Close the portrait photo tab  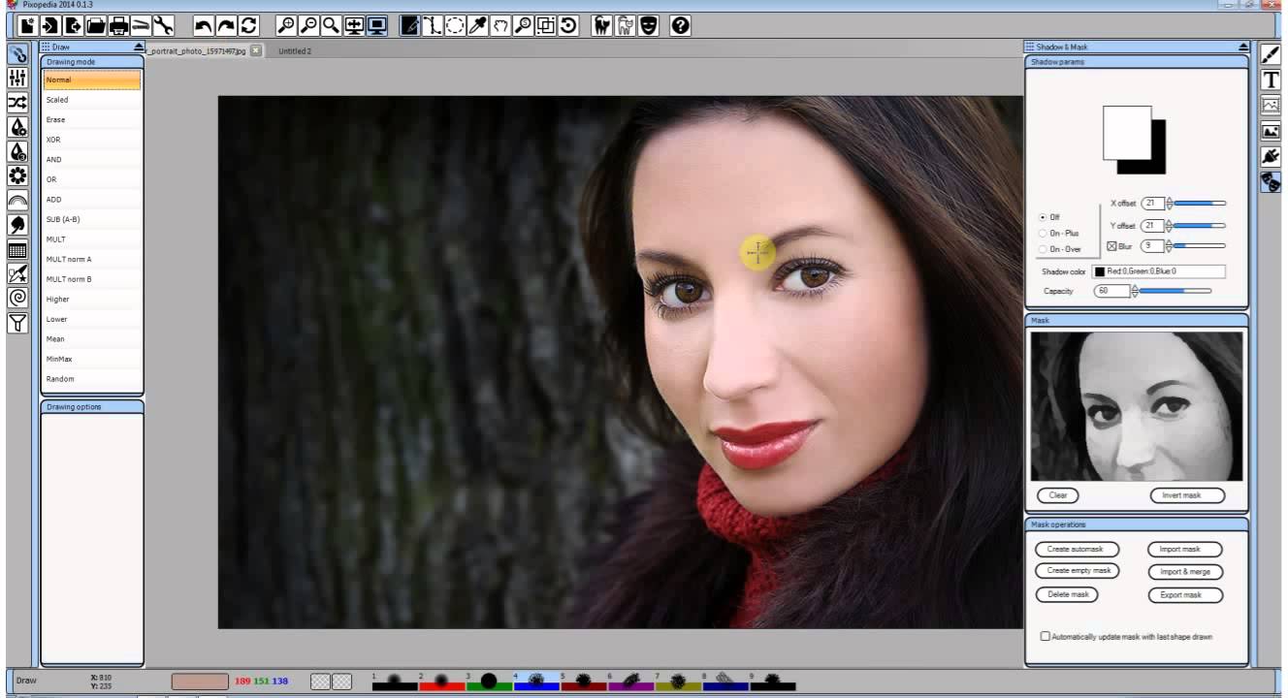point(256,50)
